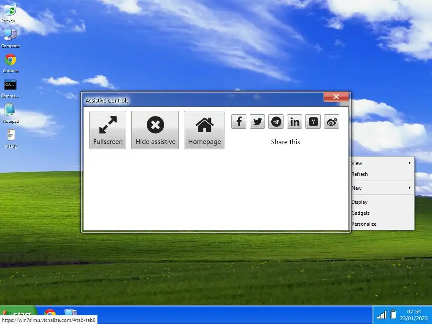Choose Refresh from the context menu

[382, 174]
